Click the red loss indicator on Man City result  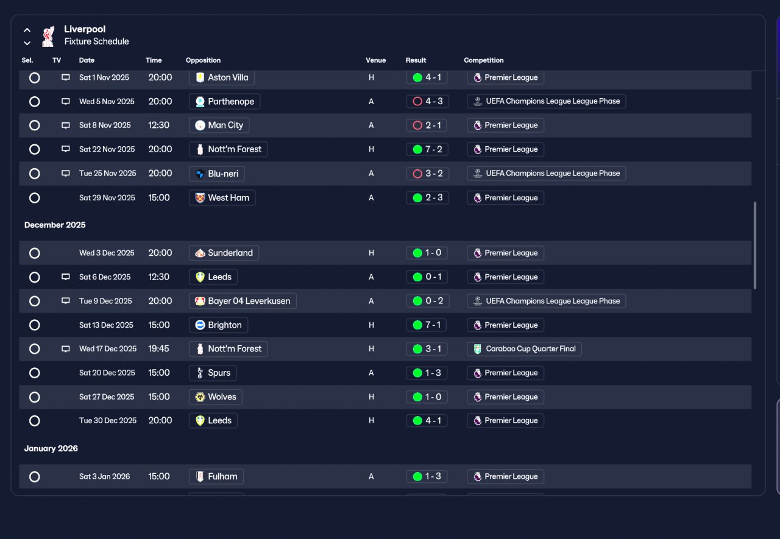click(417, 125)
